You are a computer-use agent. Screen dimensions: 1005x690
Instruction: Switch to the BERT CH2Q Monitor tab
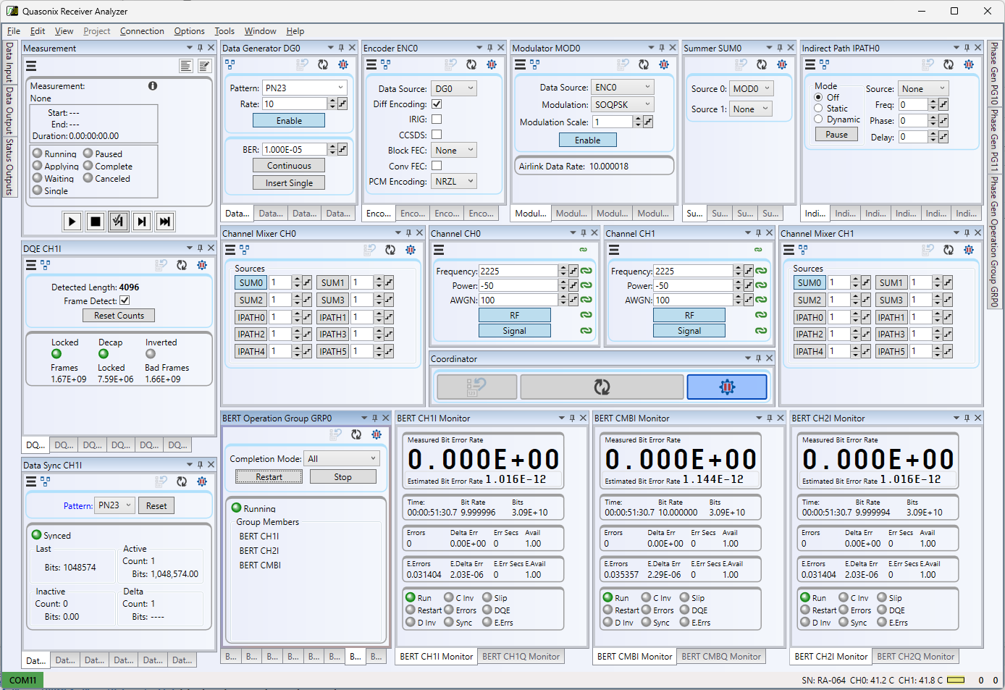[x=915, y=657]
